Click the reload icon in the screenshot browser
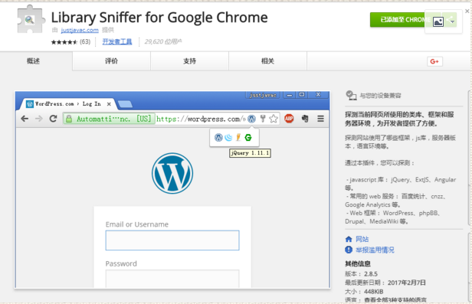The width and height of the screenshot is (472, 304). pos(54,119)
